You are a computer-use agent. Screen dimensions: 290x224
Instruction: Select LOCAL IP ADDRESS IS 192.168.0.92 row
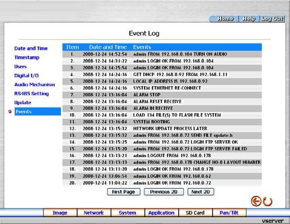click(x=162, y=81)
